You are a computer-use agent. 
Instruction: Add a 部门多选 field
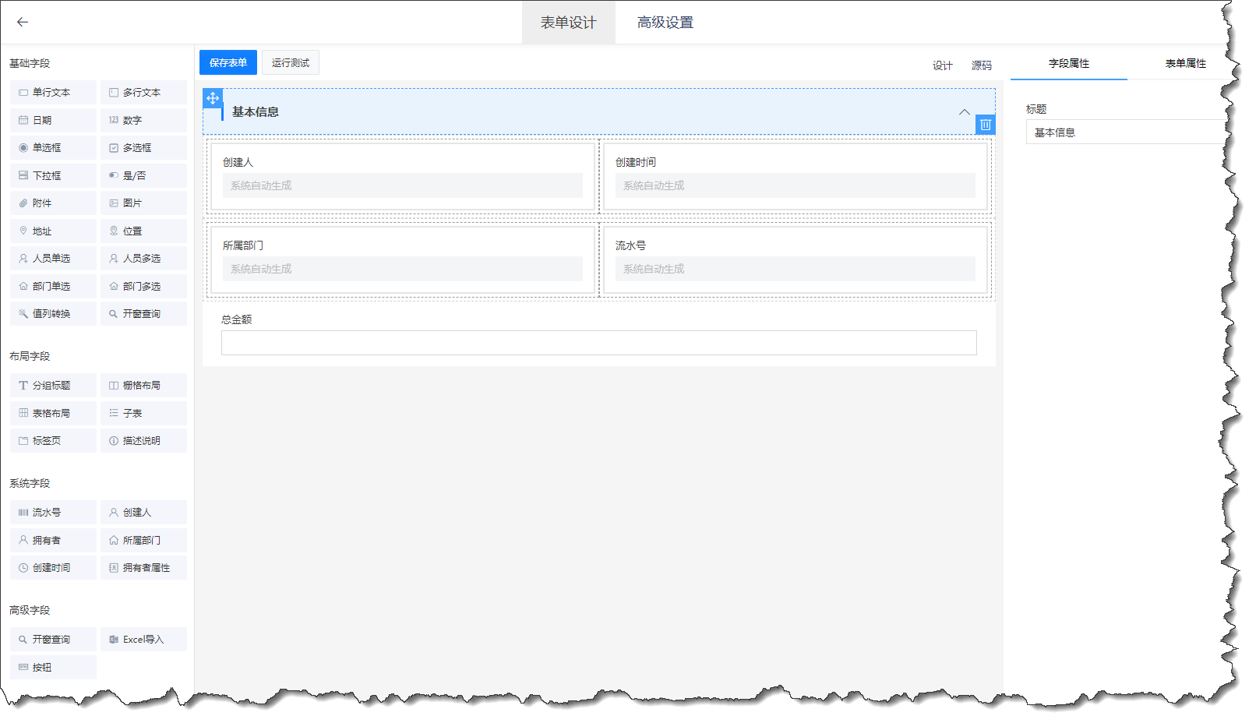point(143,286)
